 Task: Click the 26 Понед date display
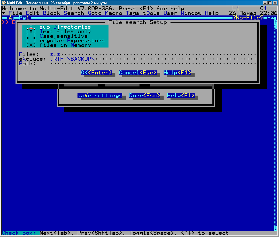(x=243, y=13)
